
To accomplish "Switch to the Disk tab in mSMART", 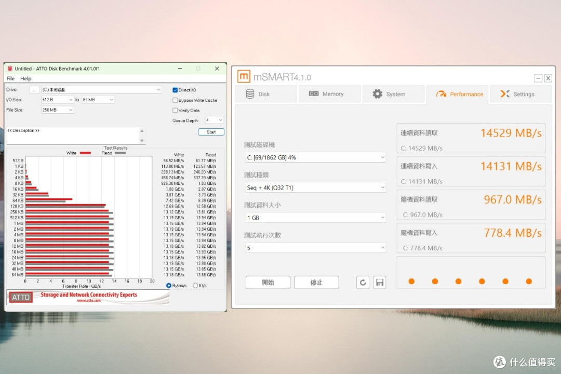I will point(266,94).
